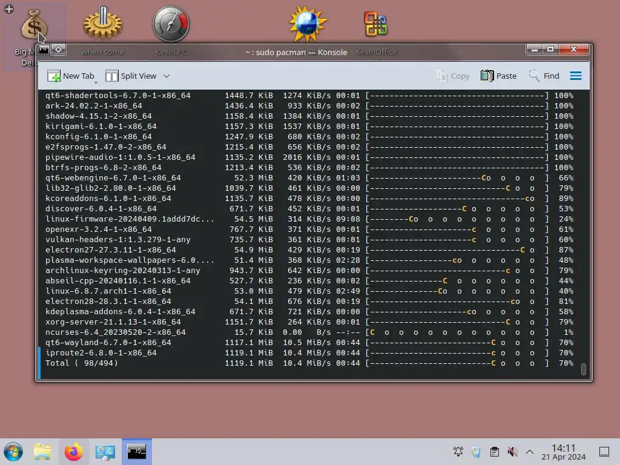Switch to Konsole task on taskbar
The height and width of the screenshot is (465, 620).
point(136,452)
